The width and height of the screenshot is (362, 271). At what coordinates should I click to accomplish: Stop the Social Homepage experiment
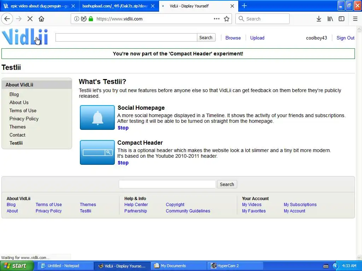pyautogui.click(x=123, y=128)
